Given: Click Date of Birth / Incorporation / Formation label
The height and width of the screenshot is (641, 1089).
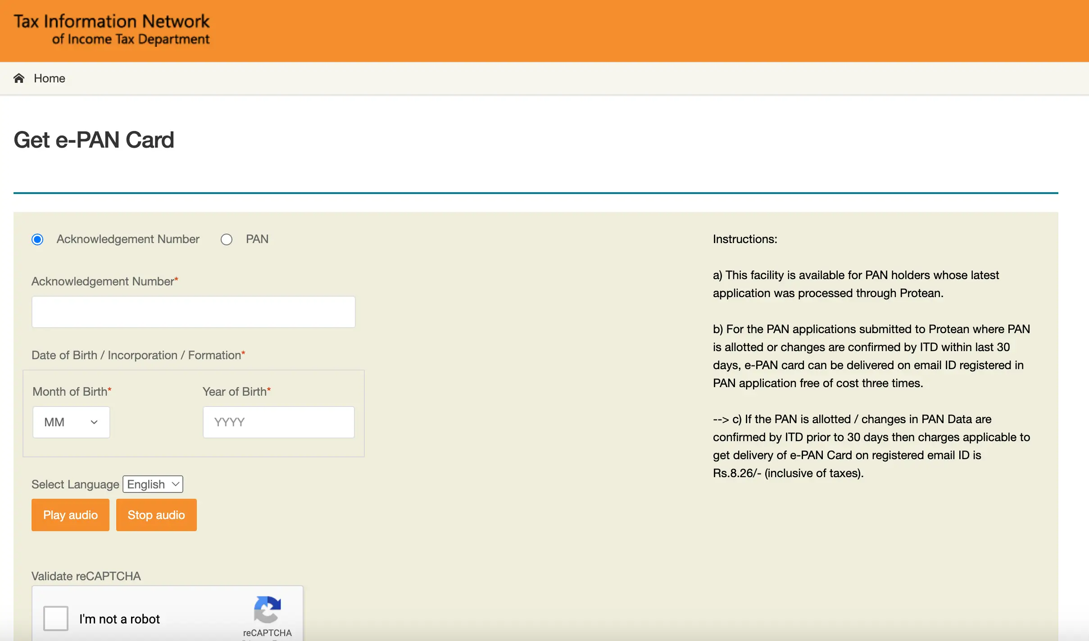Looking at the screenshot, I should coord(138,355).
